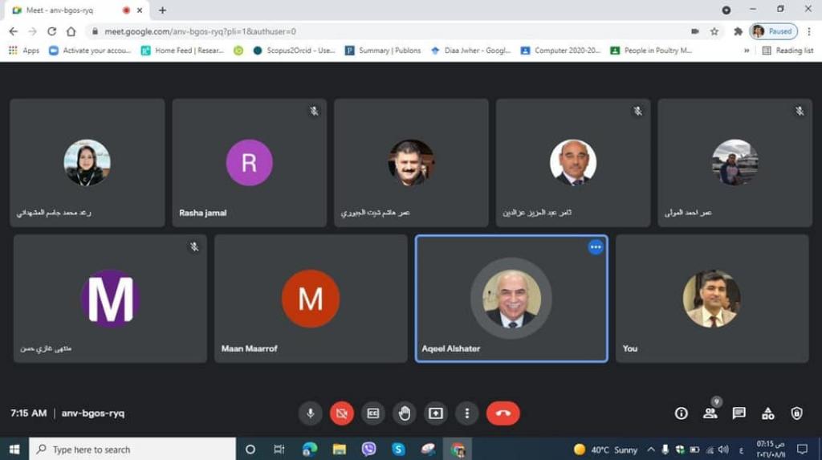Open Viber from the Windows taskbar
The image size is (822, 460).
coord(368,450)
